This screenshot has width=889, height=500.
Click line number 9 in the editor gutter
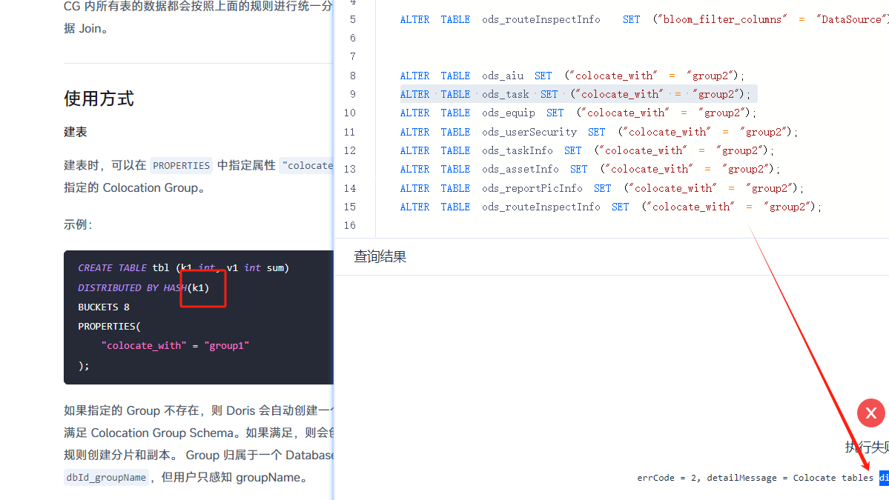pyautogui.click(x=352, y=94)
